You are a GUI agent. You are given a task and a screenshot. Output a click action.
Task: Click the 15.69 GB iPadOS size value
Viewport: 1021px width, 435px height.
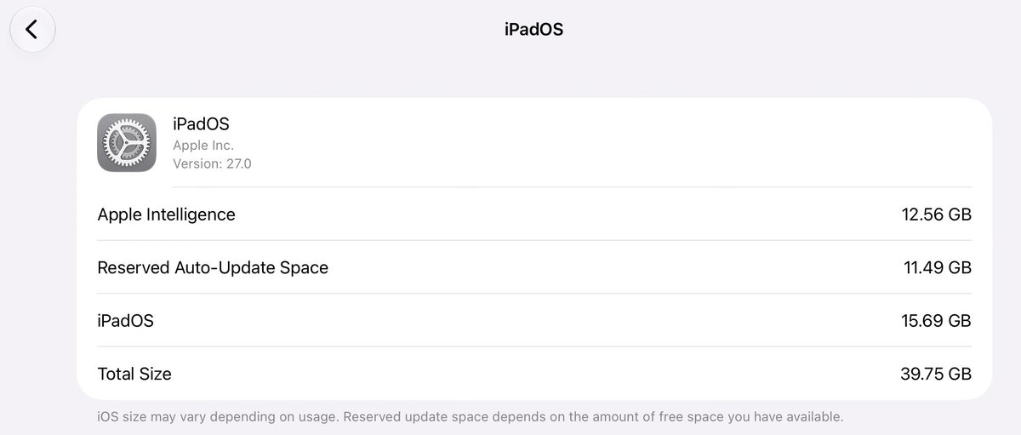(x=936, y=321)
